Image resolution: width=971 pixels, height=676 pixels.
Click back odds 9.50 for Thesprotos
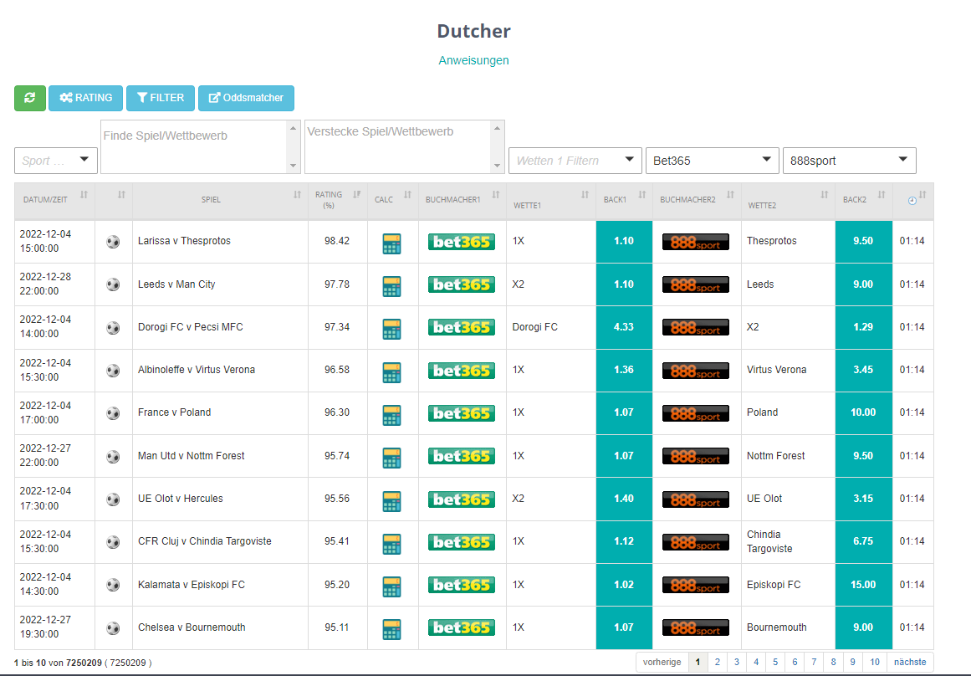tap(863, 241)
